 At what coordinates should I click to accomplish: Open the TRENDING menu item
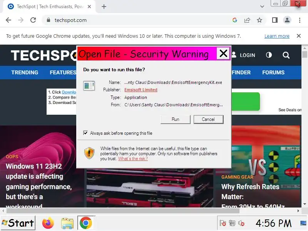pos(25,72)
